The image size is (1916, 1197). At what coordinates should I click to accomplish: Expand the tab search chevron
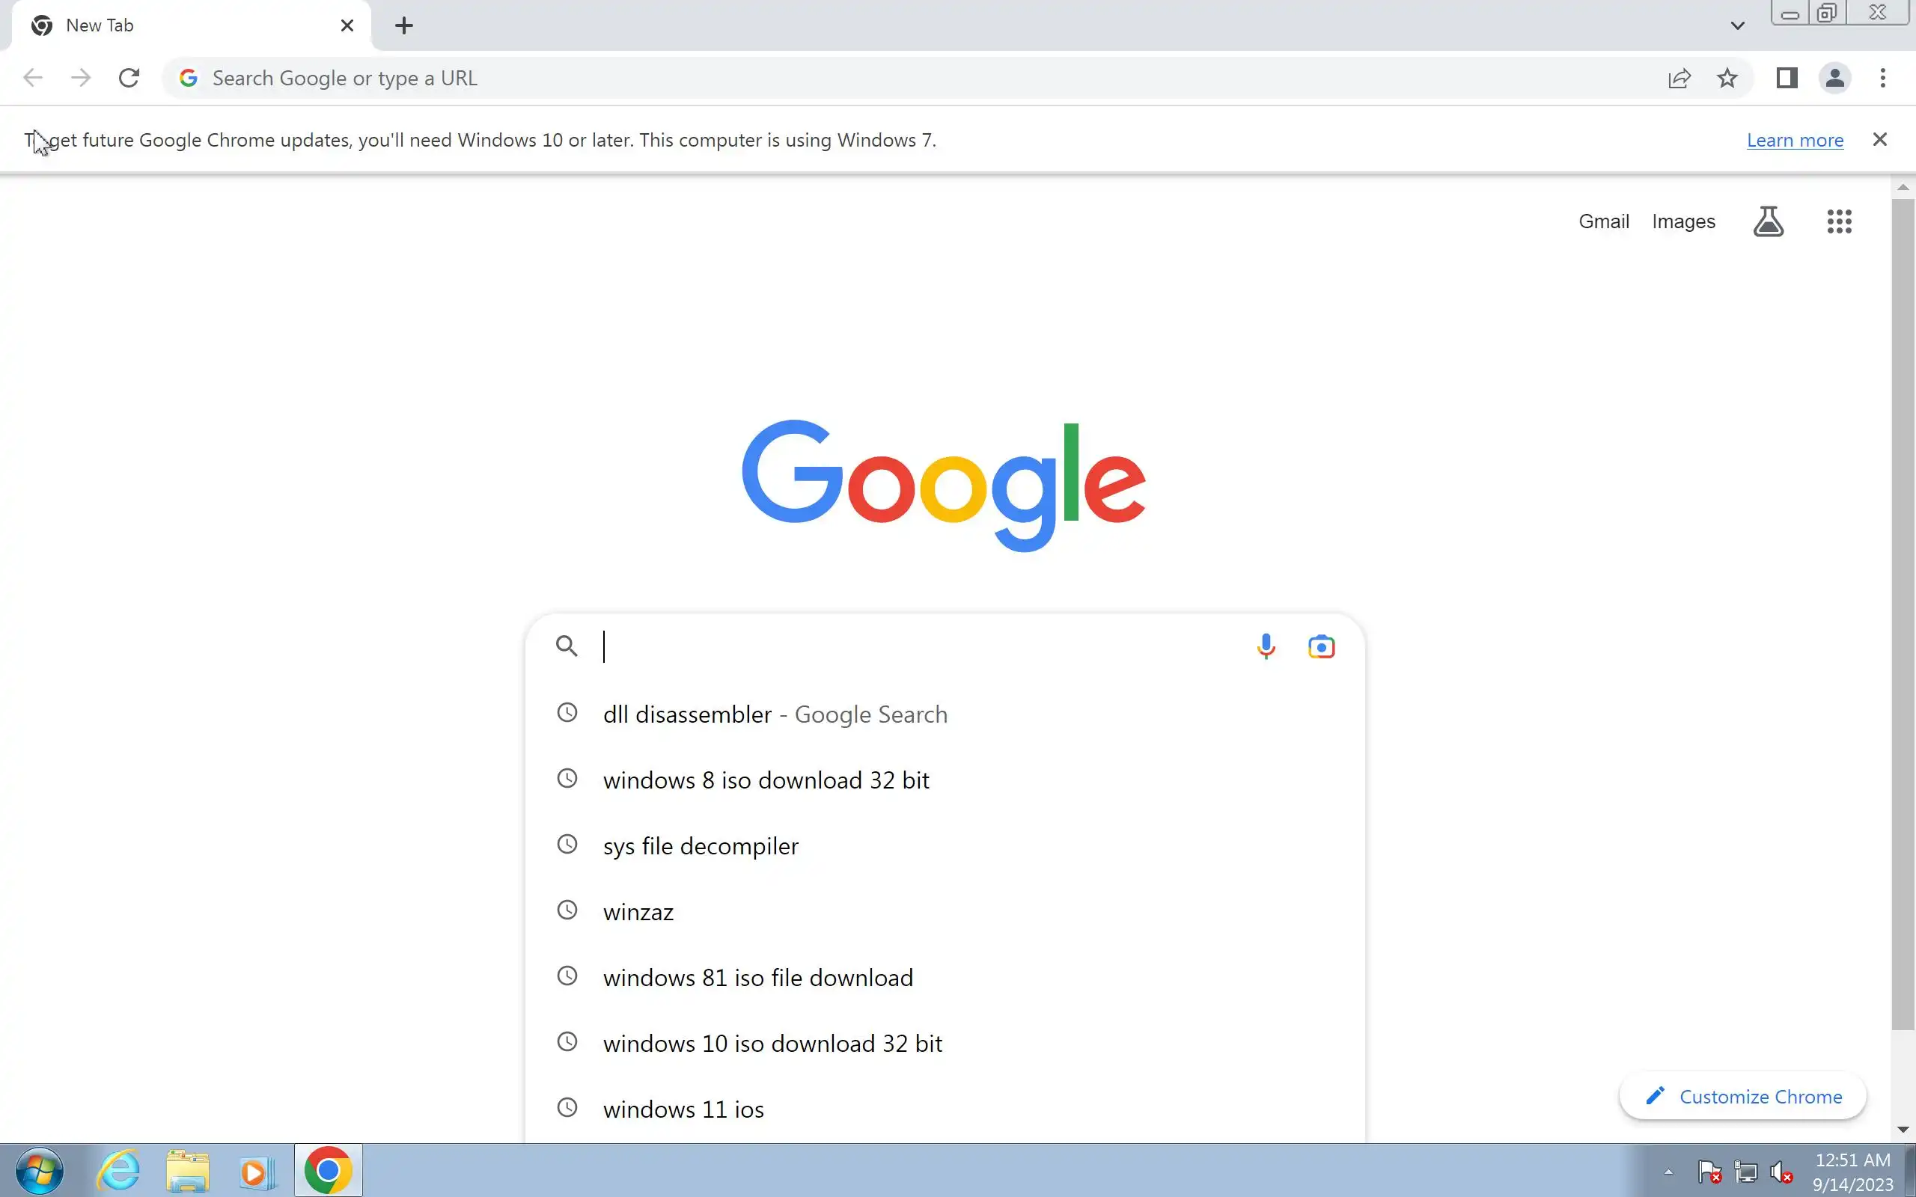[1737, 26]
